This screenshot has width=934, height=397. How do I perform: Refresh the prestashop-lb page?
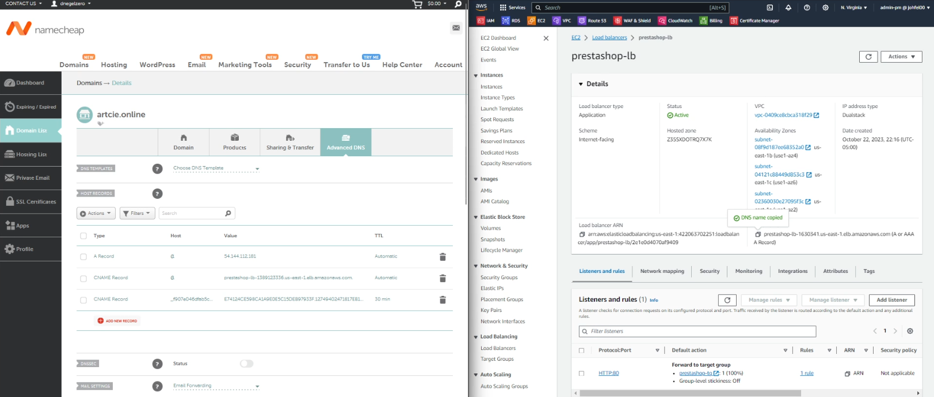pyautogui.click(x=868, y=56)
